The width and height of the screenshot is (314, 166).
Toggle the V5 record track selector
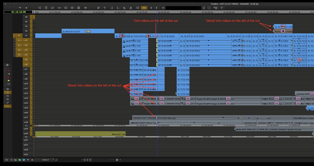[x=26, y=17]
